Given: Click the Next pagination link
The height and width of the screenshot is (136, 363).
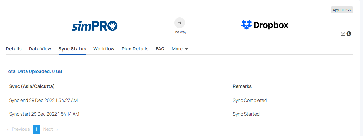Looking at the screenshot, I should pos(51,129).
